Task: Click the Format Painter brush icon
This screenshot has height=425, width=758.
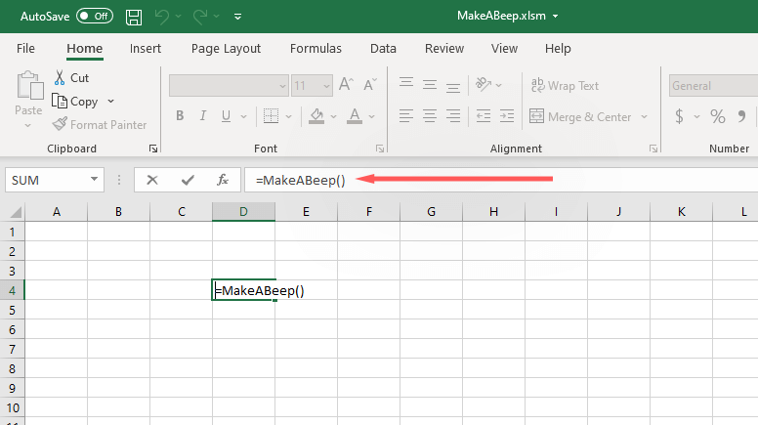Action: pos(60,124)
